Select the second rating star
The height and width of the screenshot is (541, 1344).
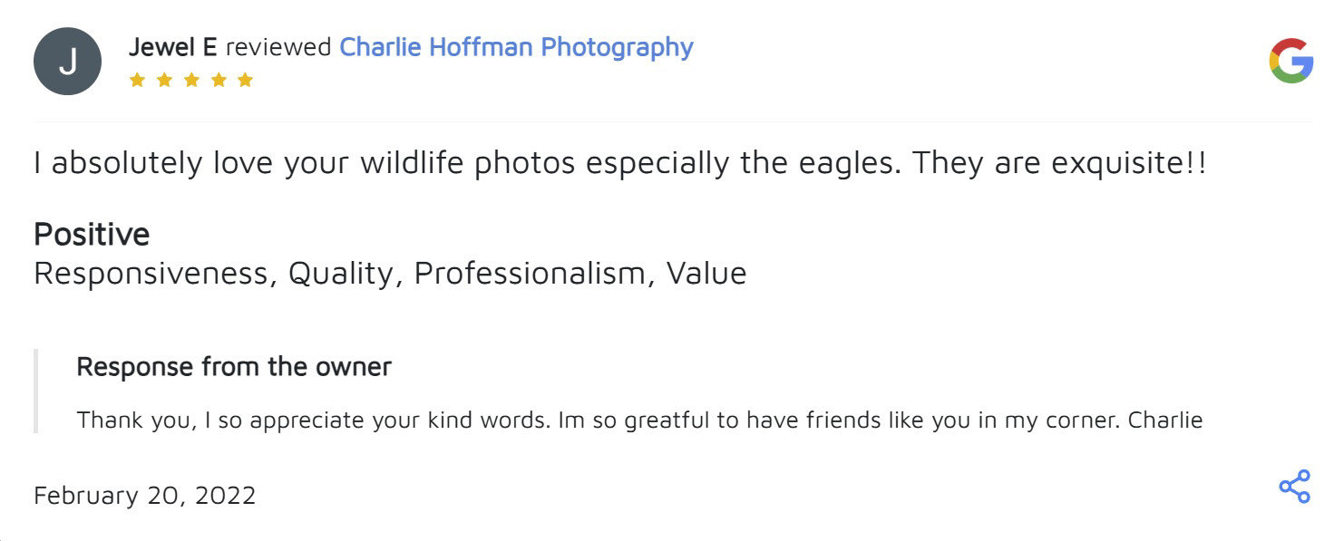[164, 81]
